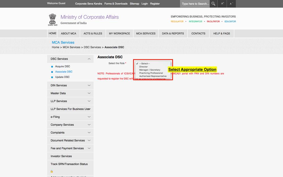Open Update DSC in sidebar
Screen dimensions: 283x177
click(62, 77)
